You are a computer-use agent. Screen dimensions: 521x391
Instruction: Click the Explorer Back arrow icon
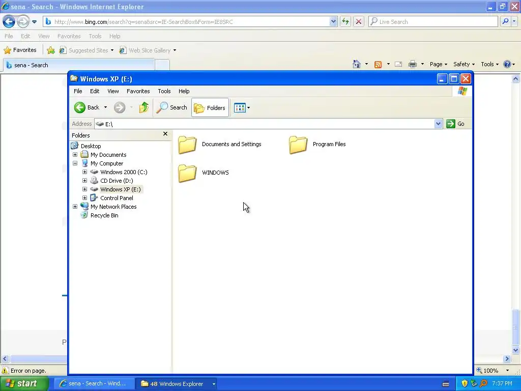80,107
